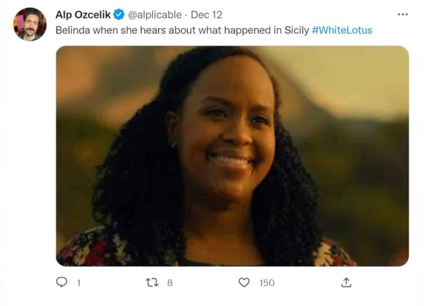This screenshot has width=434, height=306.
Task: Click the tweet text starting with Belinda
Action: point(170,31)
